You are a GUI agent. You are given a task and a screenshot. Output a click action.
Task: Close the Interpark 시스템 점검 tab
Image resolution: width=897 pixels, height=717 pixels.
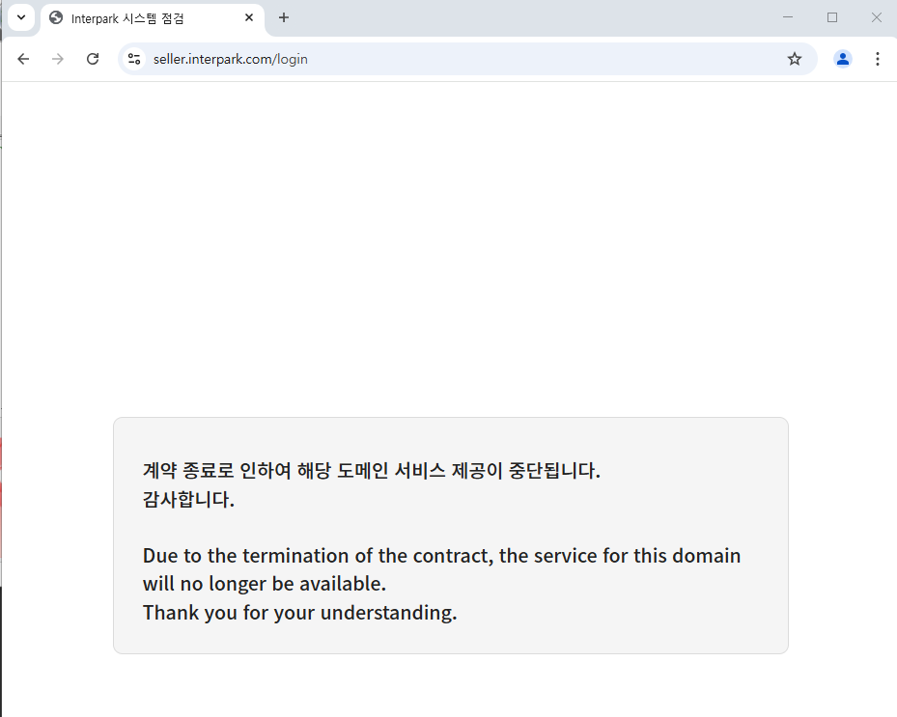pyautogui.click(x=249, y=17)
